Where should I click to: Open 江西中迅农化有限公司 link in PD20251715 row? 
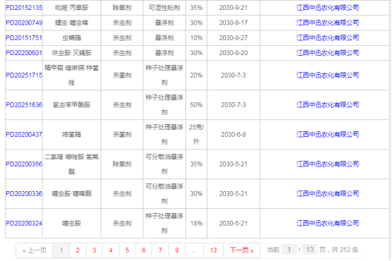(x=328, y=75)
